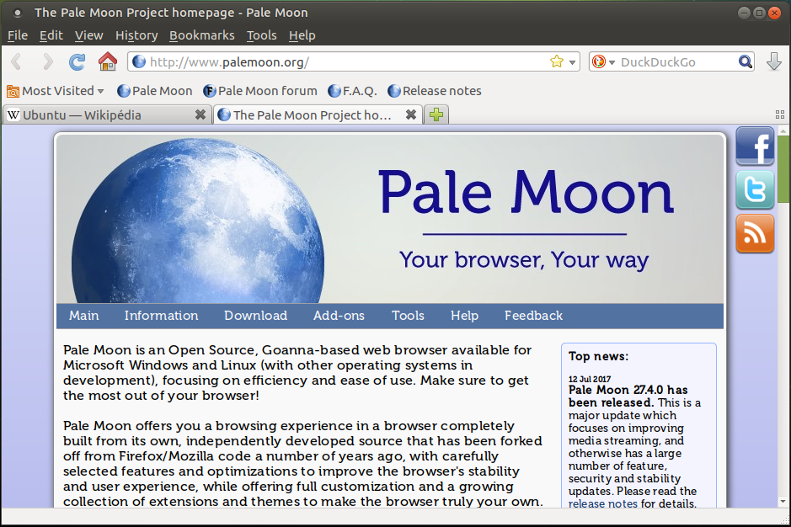Close the Ubuntu — Wikipédia tab
Screen dimensions: 791x527
(x=200, y=114)
